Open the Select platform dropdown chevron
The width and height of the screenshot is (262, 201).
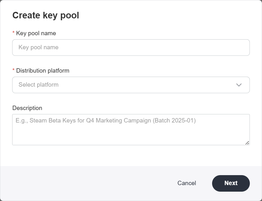pos(239,85)
